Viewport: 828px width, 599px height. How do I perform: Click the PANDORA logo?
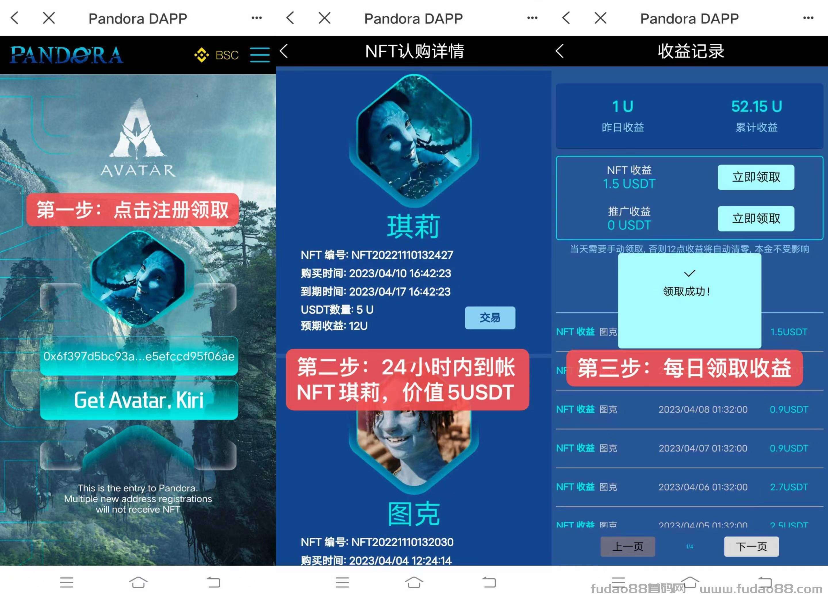pyautogui.click(x=66, y=55)
